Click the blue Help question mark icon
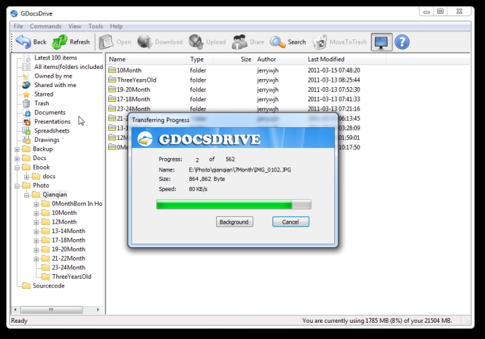This screenshot has width=485, height=339. pos(402,42)
